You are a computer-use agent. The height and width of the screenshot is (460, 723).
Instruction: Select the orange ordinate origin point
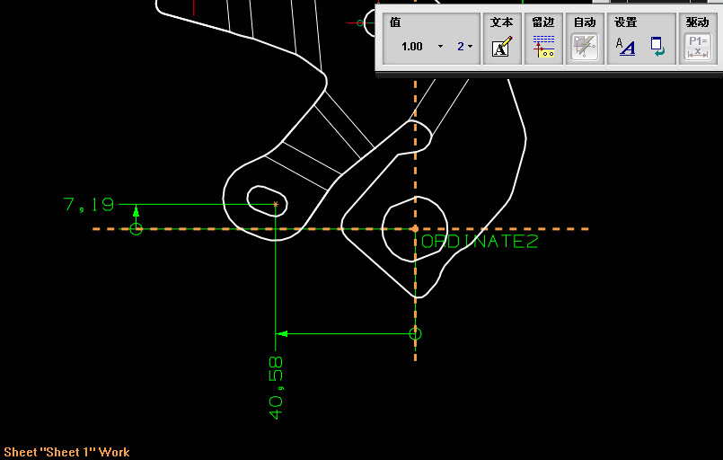click(415, 229)
